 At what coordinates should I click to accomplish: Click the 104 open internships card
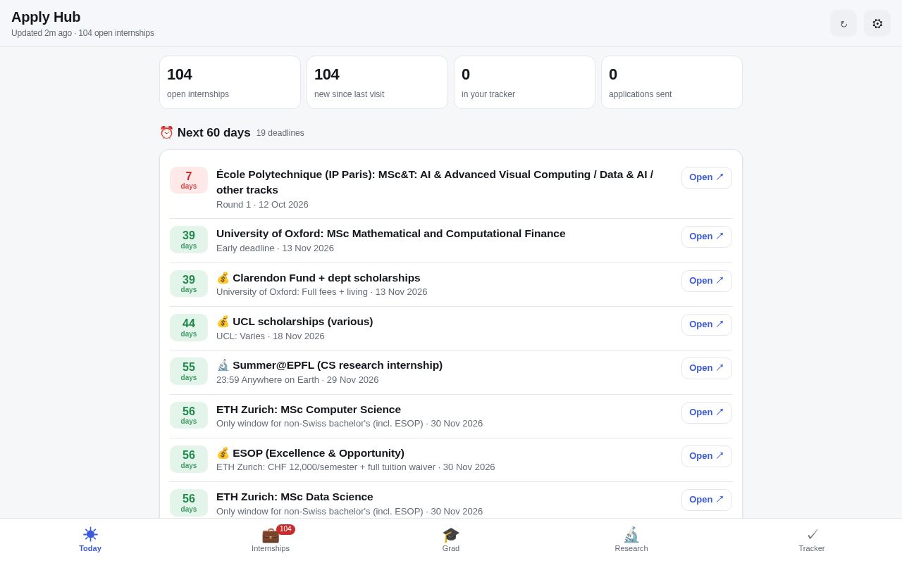[230, 82]
